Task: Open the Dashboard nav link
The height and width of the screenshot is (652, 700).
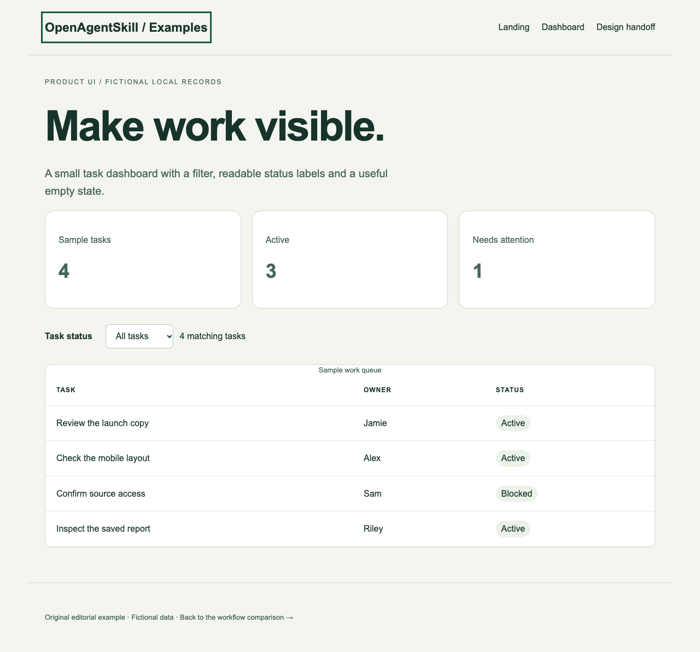Action: point(563,27)
